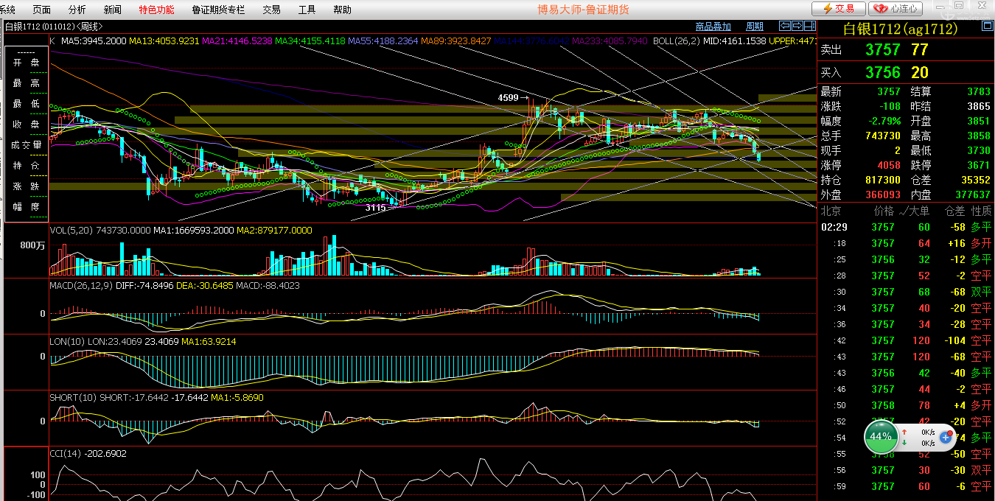Select the :18 tick row with 多开

click(x=907, y=243)
